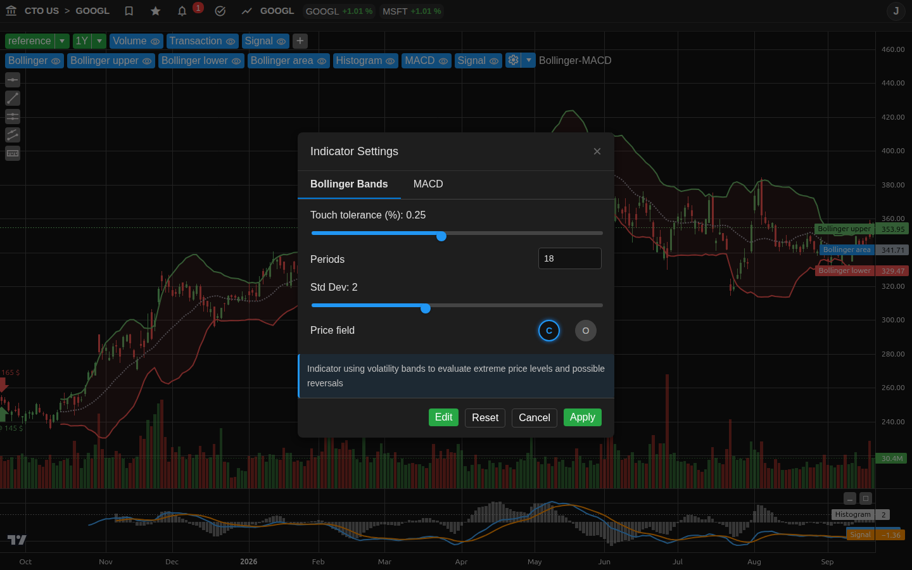Click the Edit button
Screen dimensions: 912x570
(x=443, y=417)
